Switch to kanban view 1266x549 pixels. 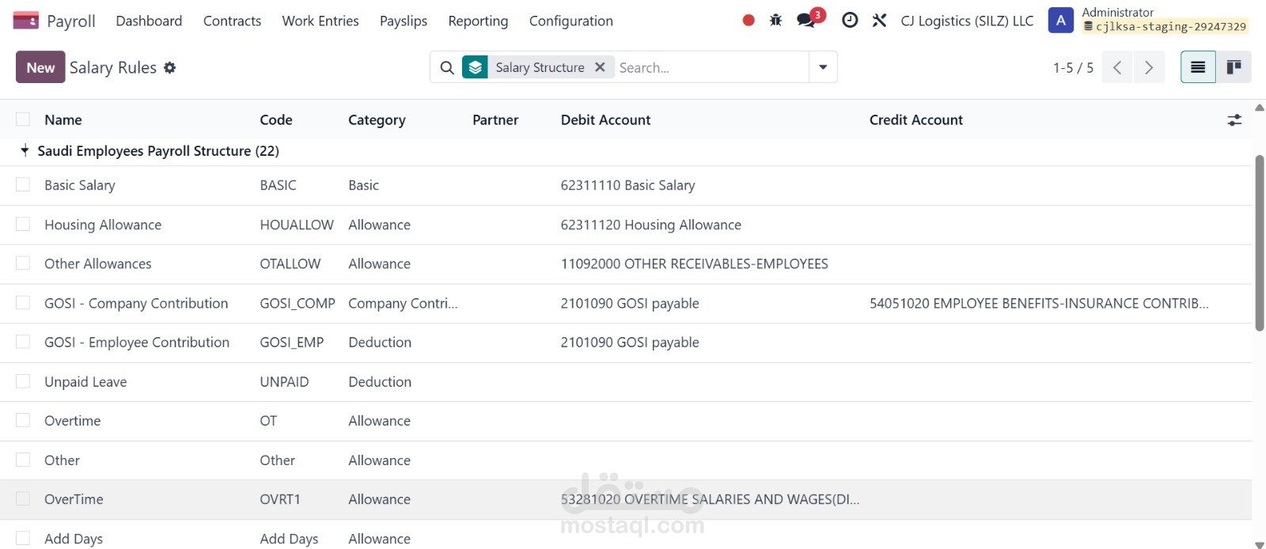[1234, 67]
